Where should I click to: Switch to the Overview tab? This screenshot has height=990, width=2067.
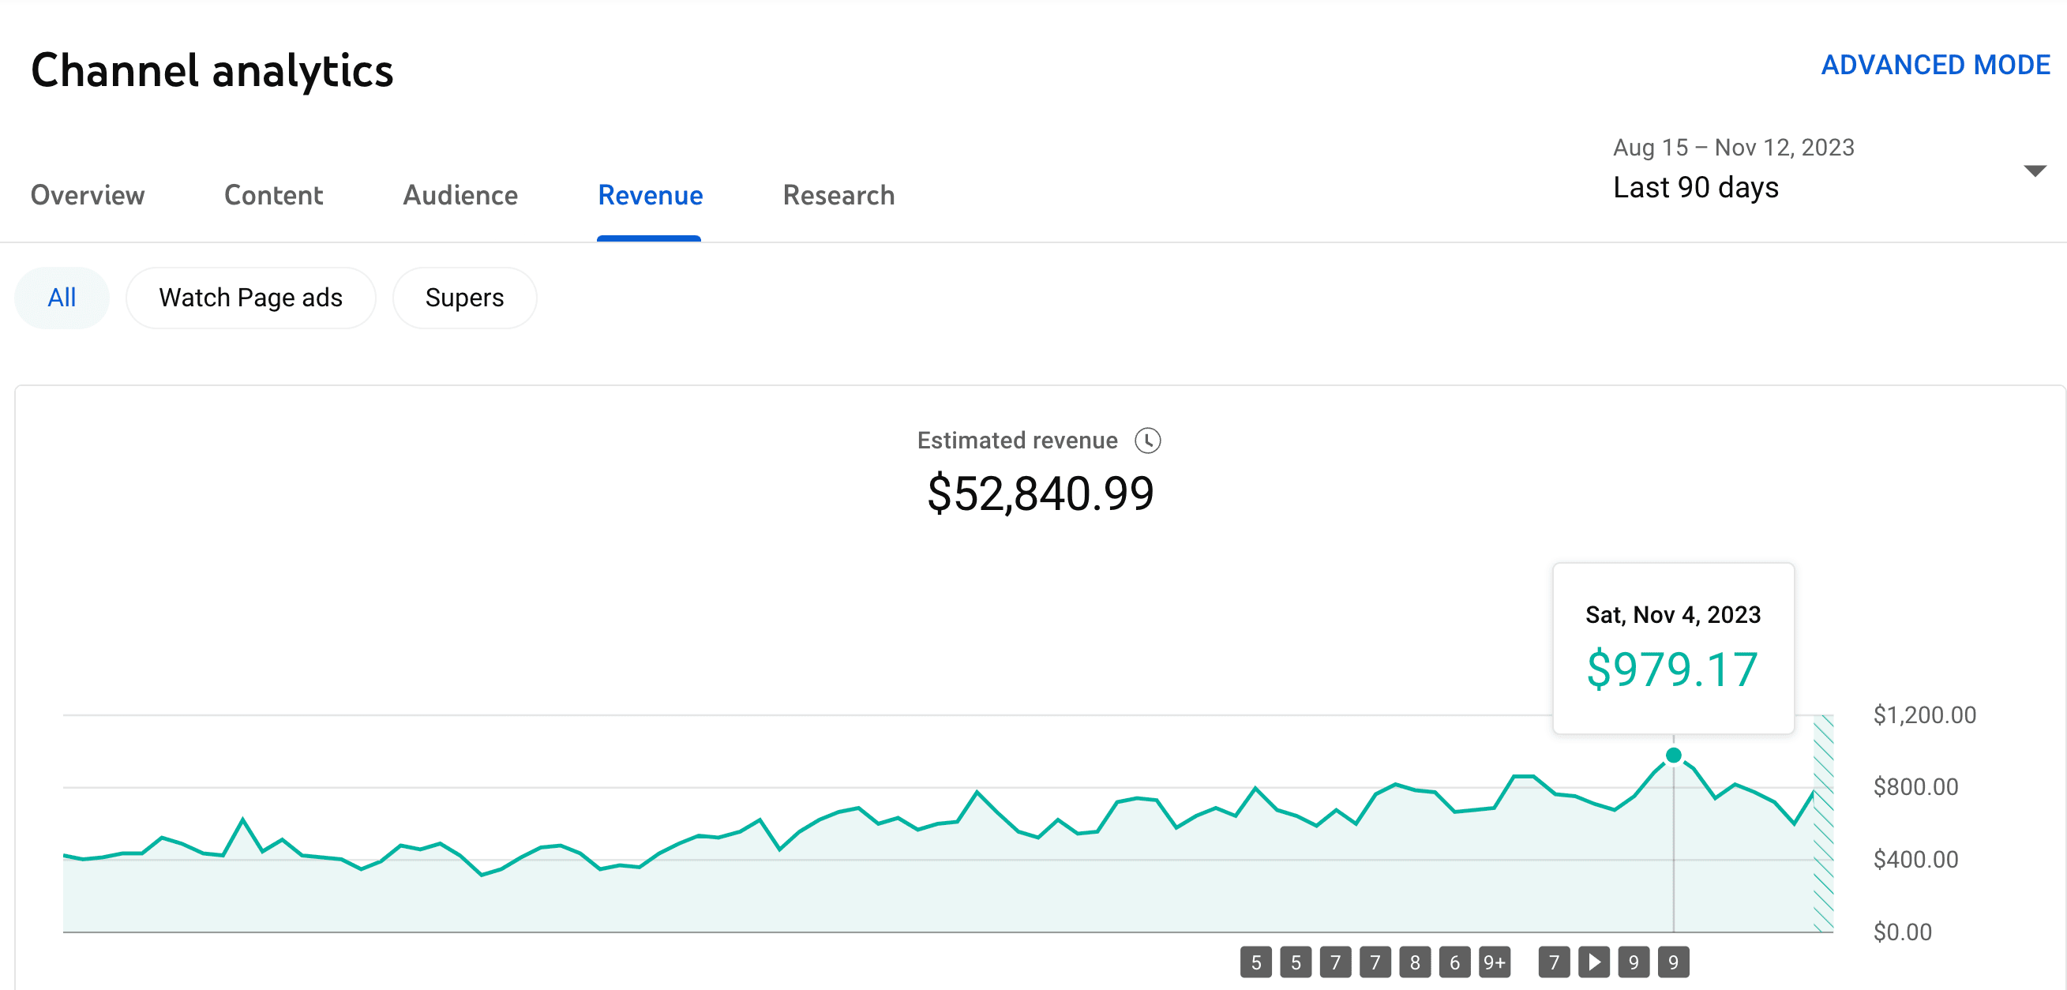coord(88,195)
